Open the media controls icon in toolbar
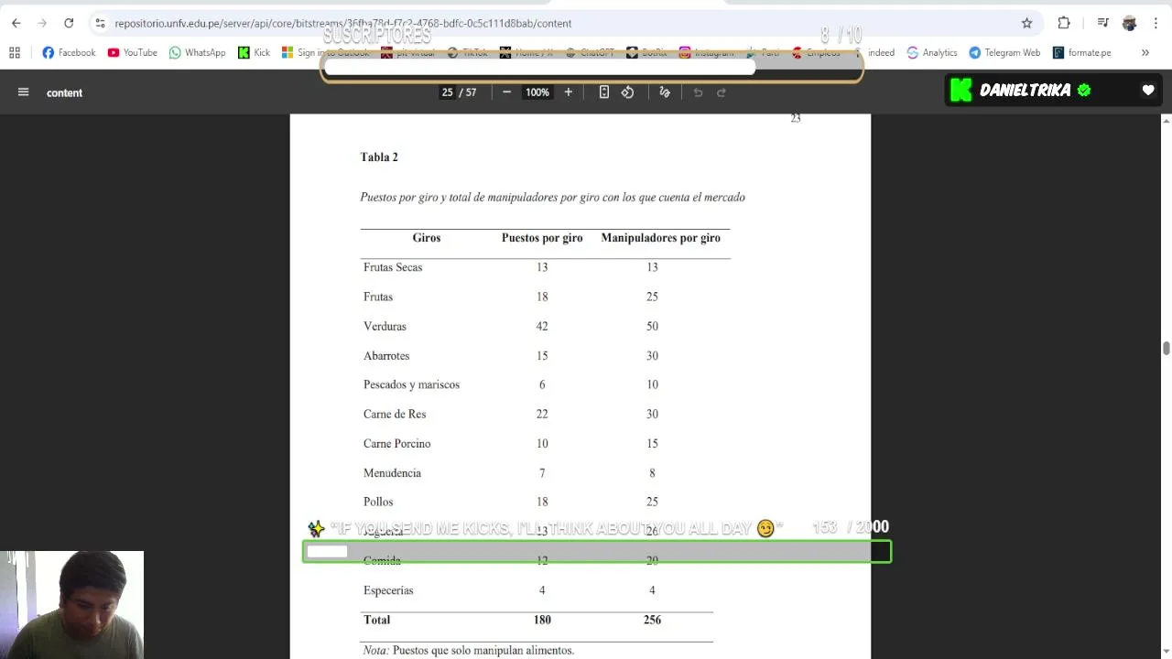 click(1103, 23)
